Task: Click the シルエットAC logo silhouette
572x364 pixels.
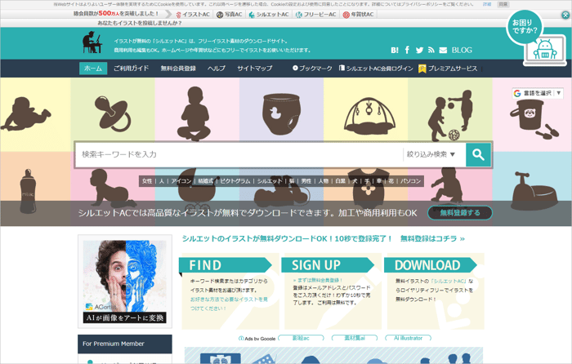Action: coord(92,42)
